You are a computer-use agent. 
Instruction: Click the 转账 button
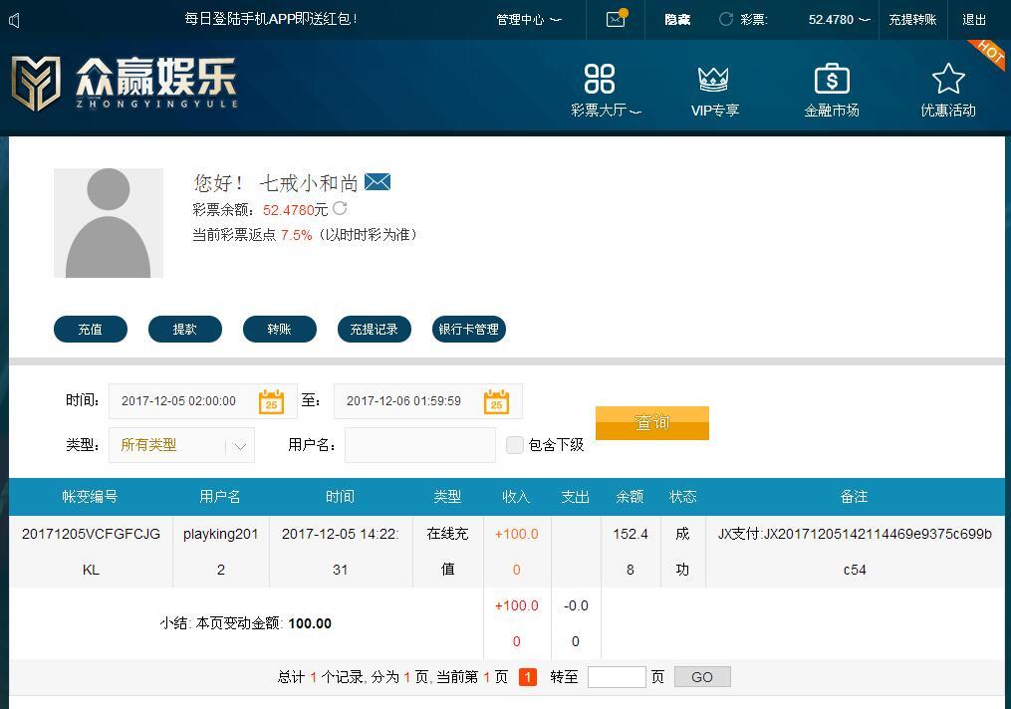click(279, 330)
